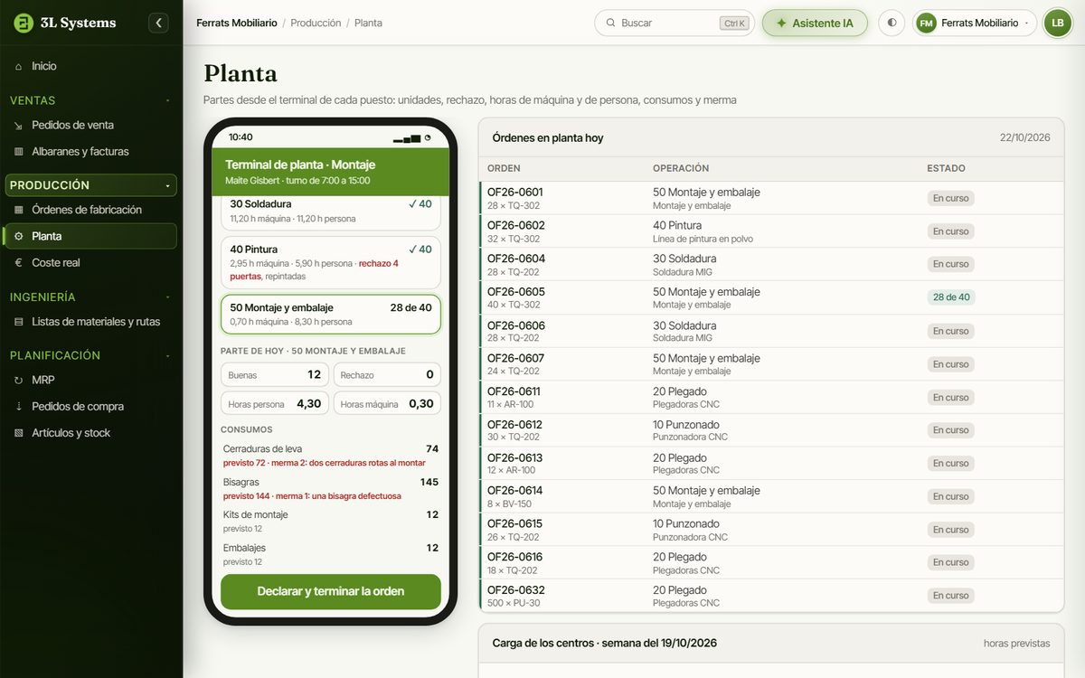This screenshot has width=1085, height=678.
Task: Click the Horas máquina field
Action: 387,404
